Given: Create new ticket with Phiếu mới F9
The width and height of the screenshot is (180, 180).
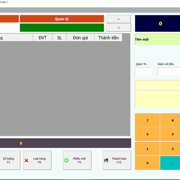Looking at the screenshot, I should click(77, 160).
